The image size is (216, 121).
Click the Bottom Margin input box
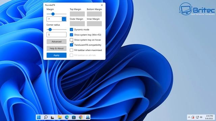click(94, 14)
